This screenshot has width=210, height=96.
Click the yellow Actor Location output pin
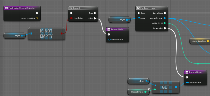coord(37,18)
